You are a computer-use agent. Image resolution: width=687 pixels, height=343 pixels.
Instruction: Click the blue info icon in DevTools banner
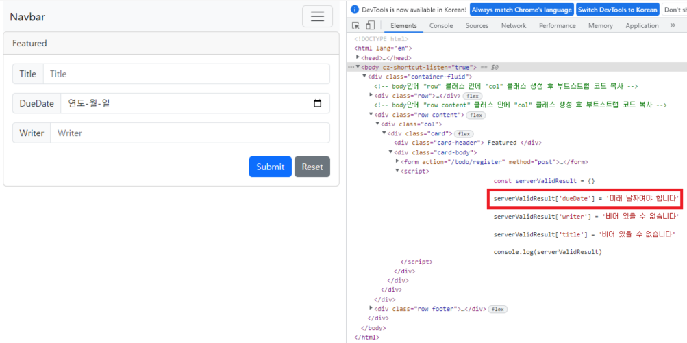coord(355,10)
